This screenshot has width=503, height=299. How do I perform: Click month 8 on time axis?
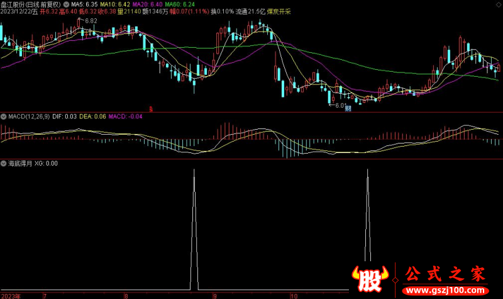(x=126, y=296)
